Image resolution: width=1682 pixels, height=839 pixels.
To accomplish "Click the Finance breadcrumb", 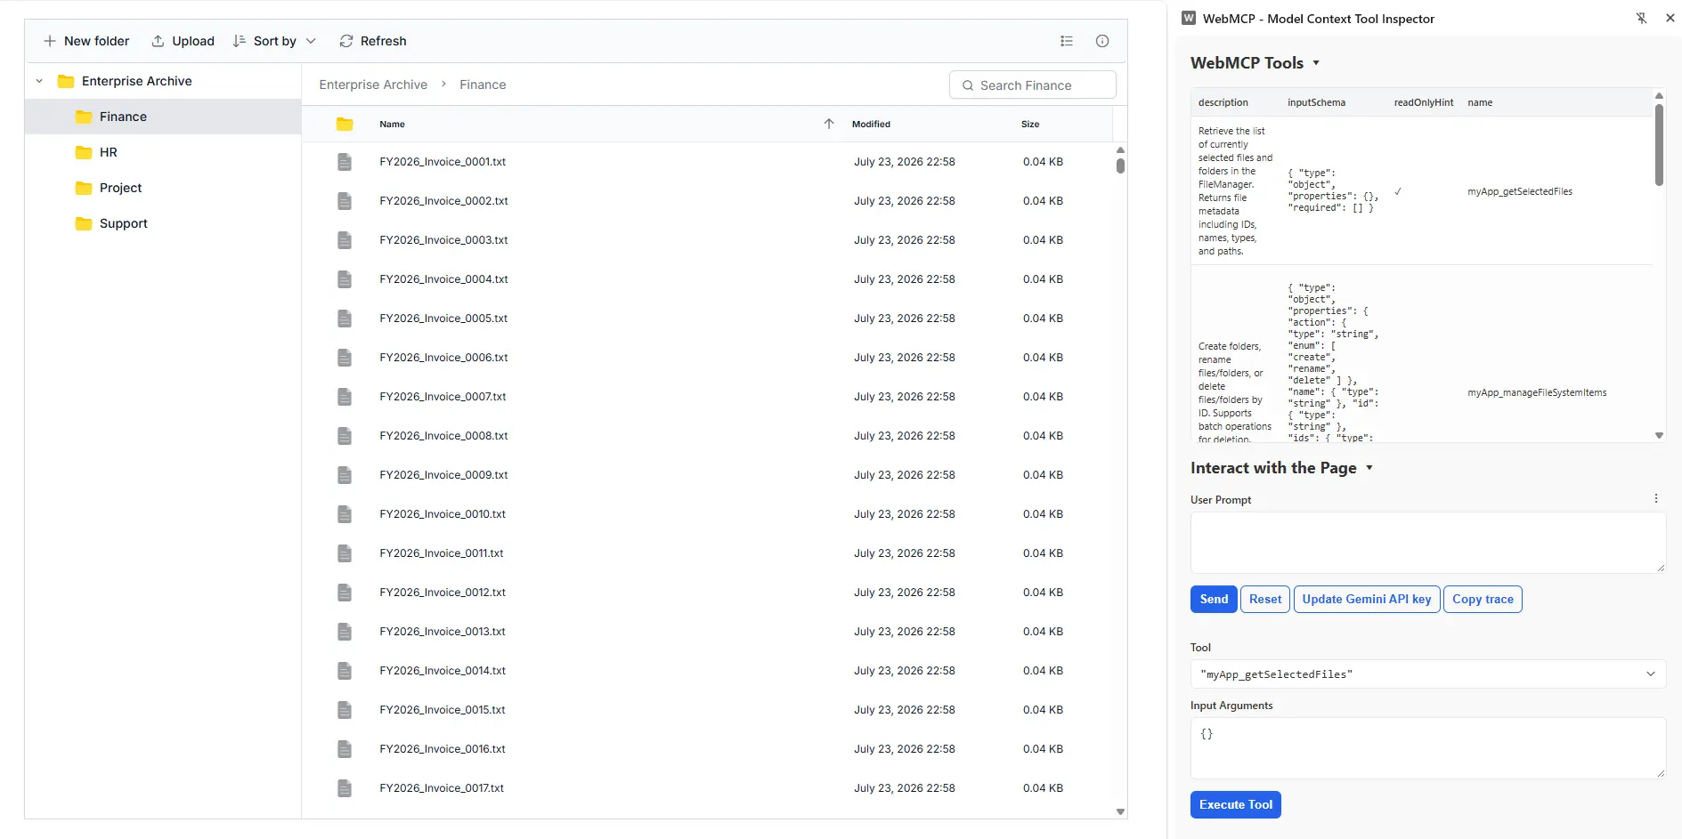I will pos(483,85).
